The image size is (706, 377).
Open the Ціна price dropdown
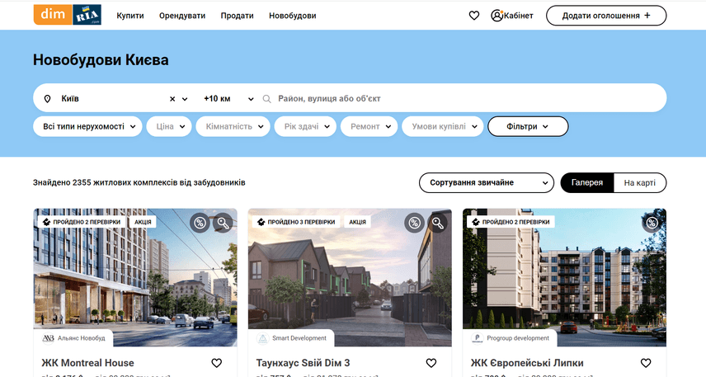(x=169, y=126)
